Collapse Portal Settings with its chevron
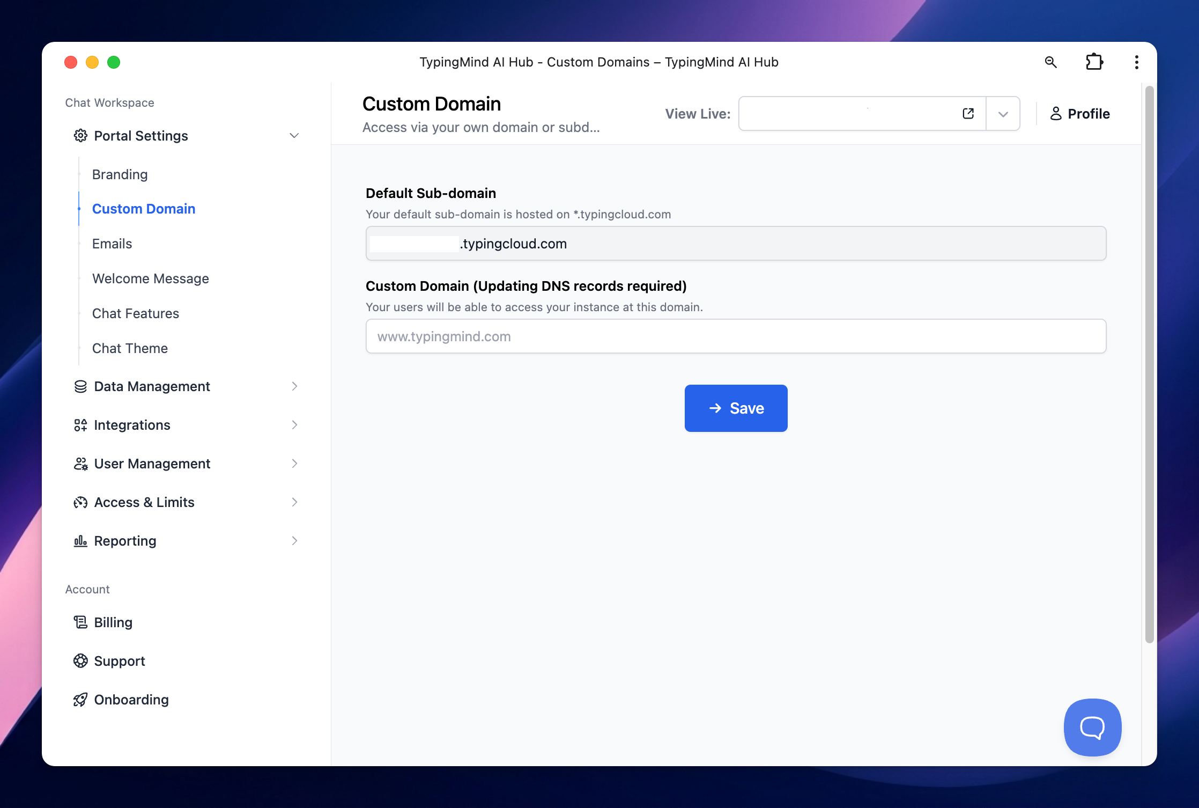 click(294, 136)
